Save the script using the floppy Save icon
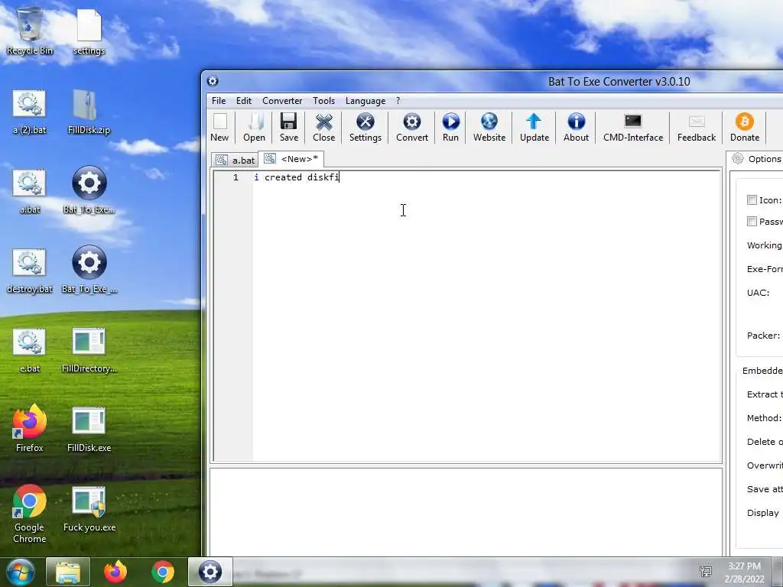 pos(288,128)
